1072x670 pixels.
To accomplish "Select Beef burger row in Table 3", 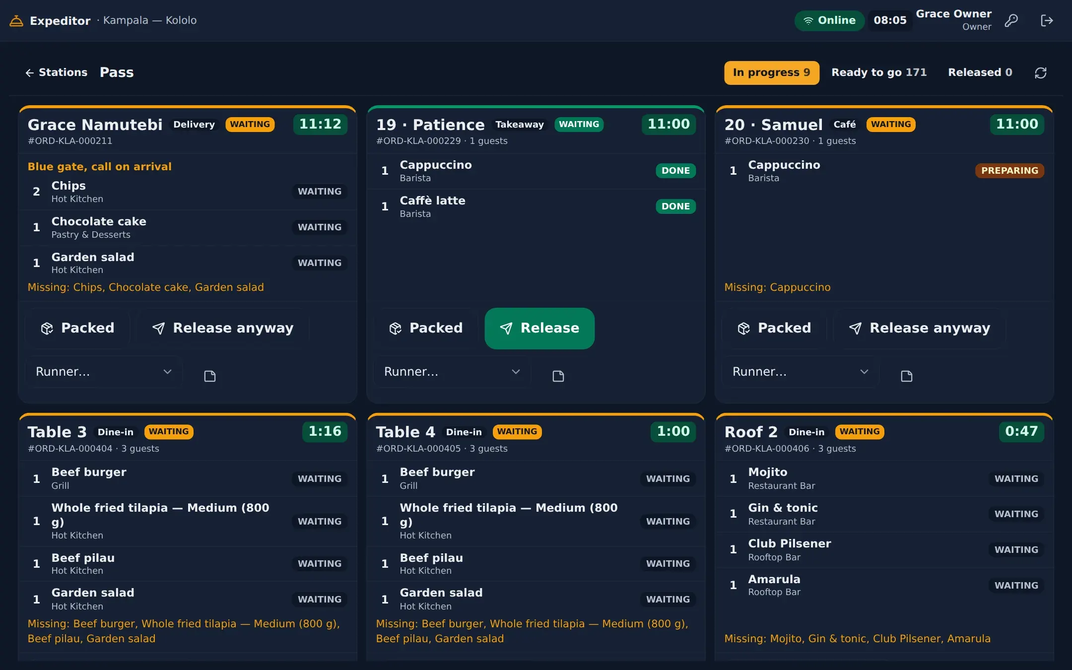I will (188, 478).
